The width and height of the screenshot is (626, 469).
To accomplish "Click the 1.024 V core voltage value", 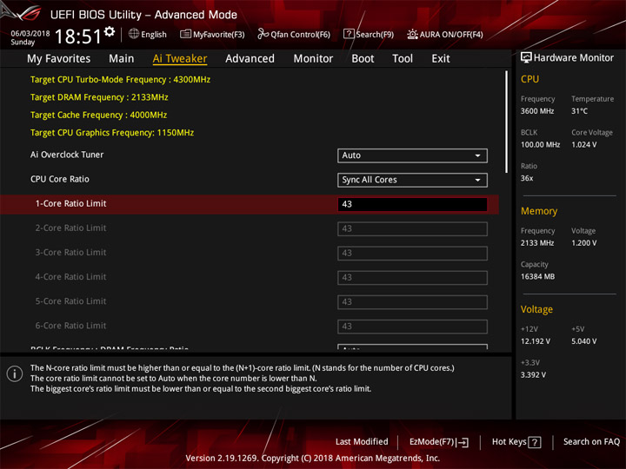I will click(x=583, y=144).
